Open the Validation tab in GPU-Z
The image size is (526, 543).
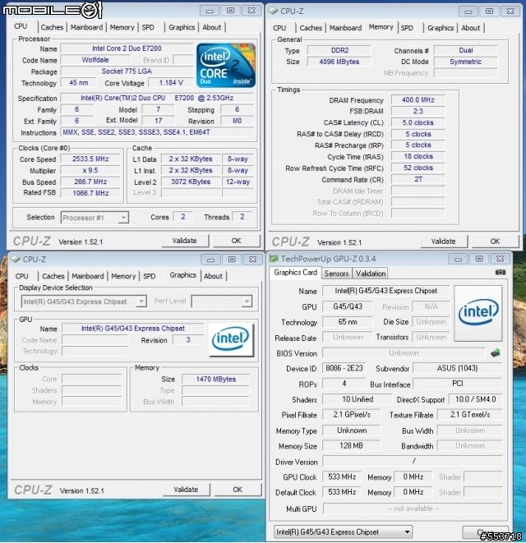coord(370,274)
